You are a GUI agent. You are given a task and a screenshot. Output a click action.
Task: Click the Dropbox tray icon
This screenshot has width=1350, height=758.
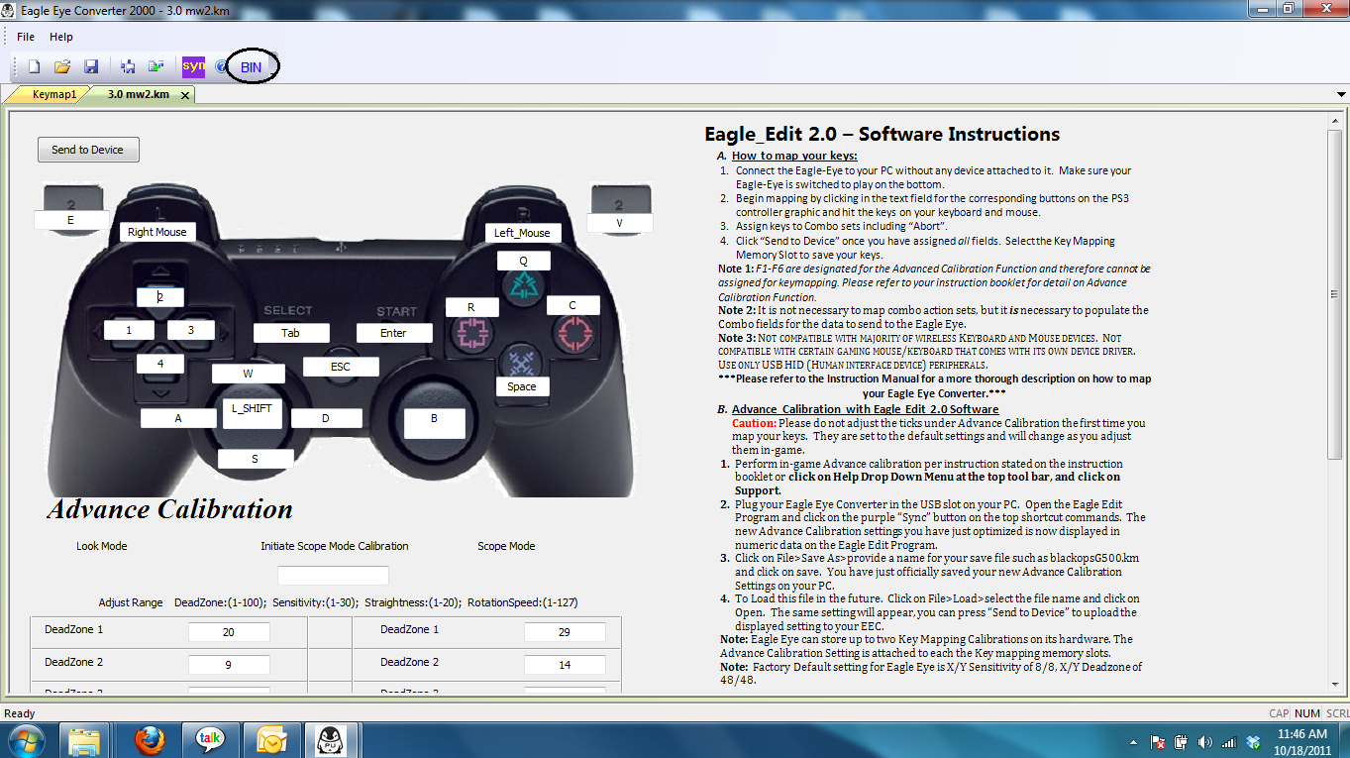click(1254, 741)
